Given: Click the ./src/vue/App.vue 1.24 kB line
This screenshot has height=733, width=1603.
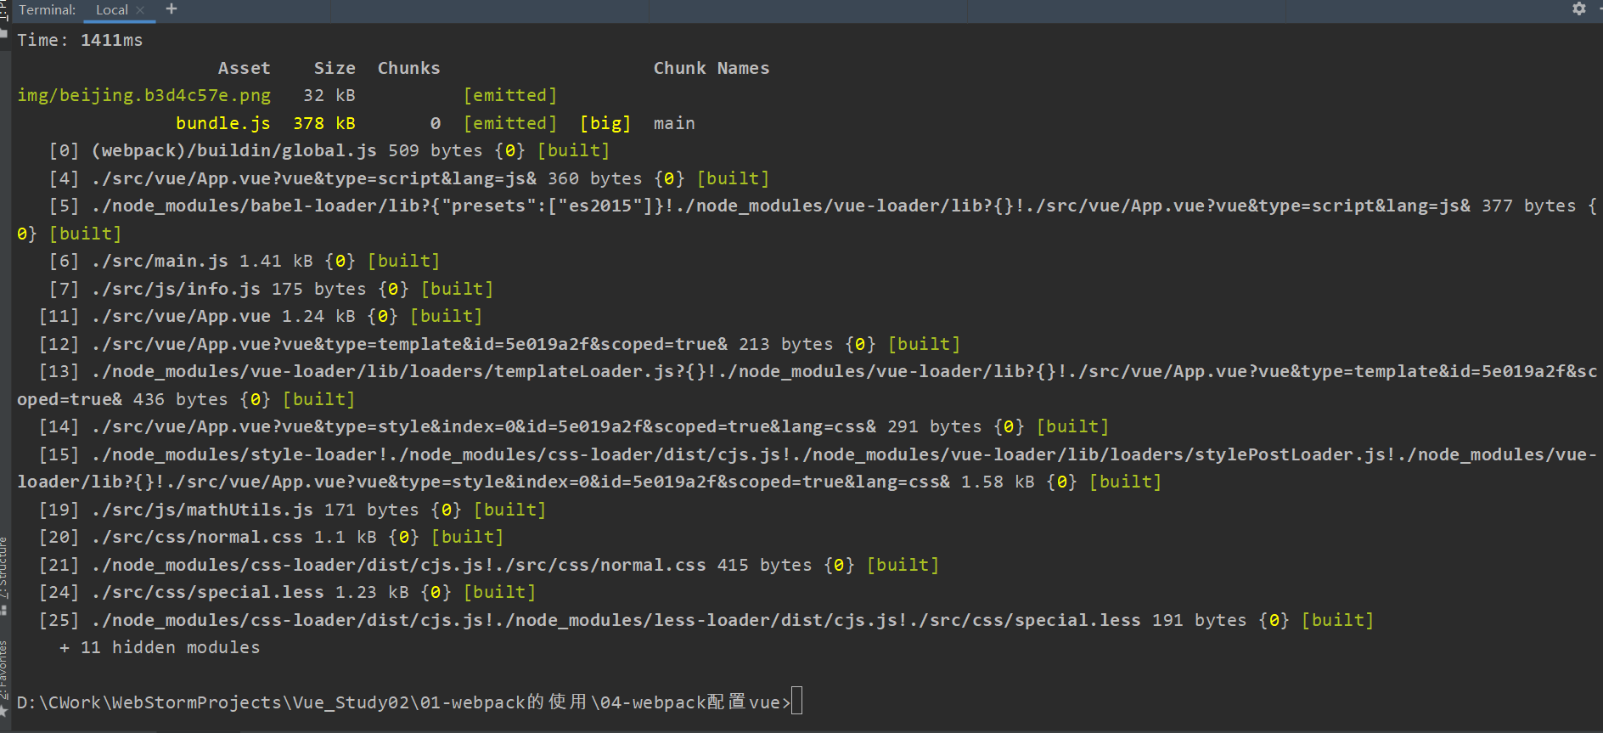Looking at the screenshot, I should 261,316.
